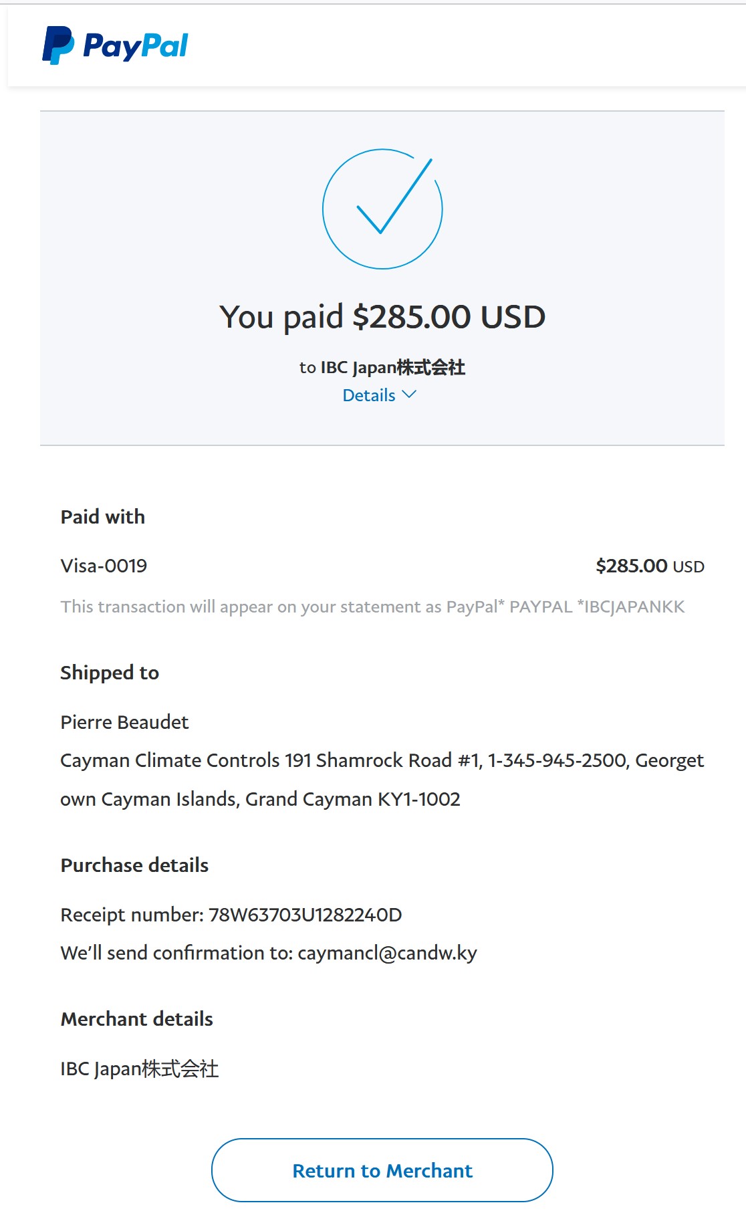Click the $285.00 USD amount beside Visa

(650, 566)
